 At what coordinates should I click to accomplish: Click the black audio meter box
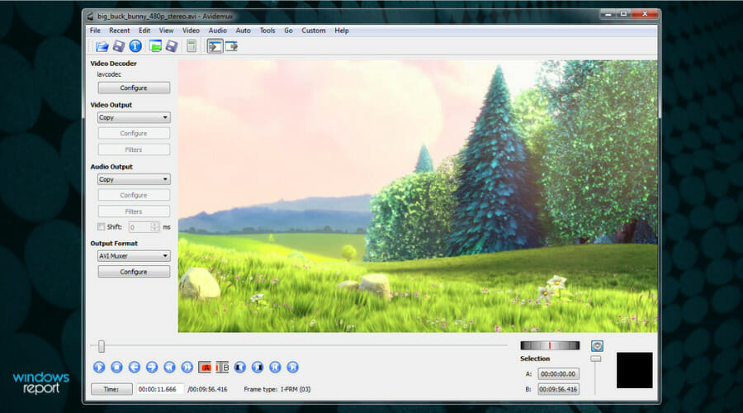(x=635, y=370)
